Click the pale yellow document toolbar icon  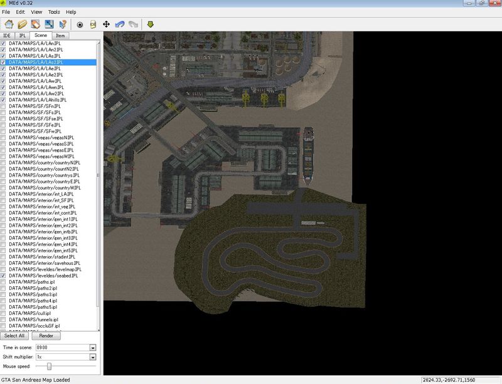93,24
